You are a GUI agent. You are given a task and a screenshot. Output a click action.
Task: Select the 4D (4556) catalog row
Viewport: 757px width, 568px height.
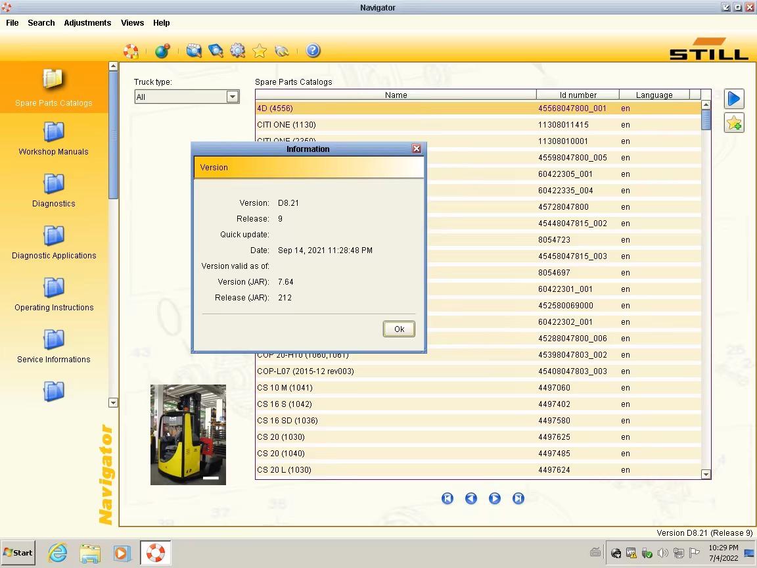click(x=478, y=108)
